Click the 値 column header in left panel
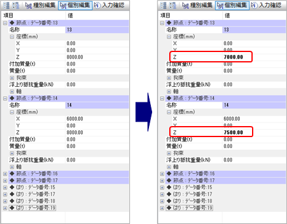The image size is (287, 224). tap(98, 15)
